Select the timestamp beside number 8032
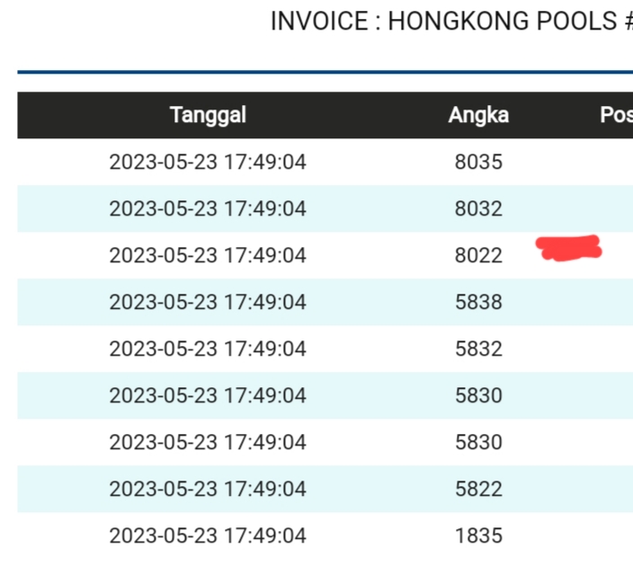 pyautogui.click(x=208, y=209)
